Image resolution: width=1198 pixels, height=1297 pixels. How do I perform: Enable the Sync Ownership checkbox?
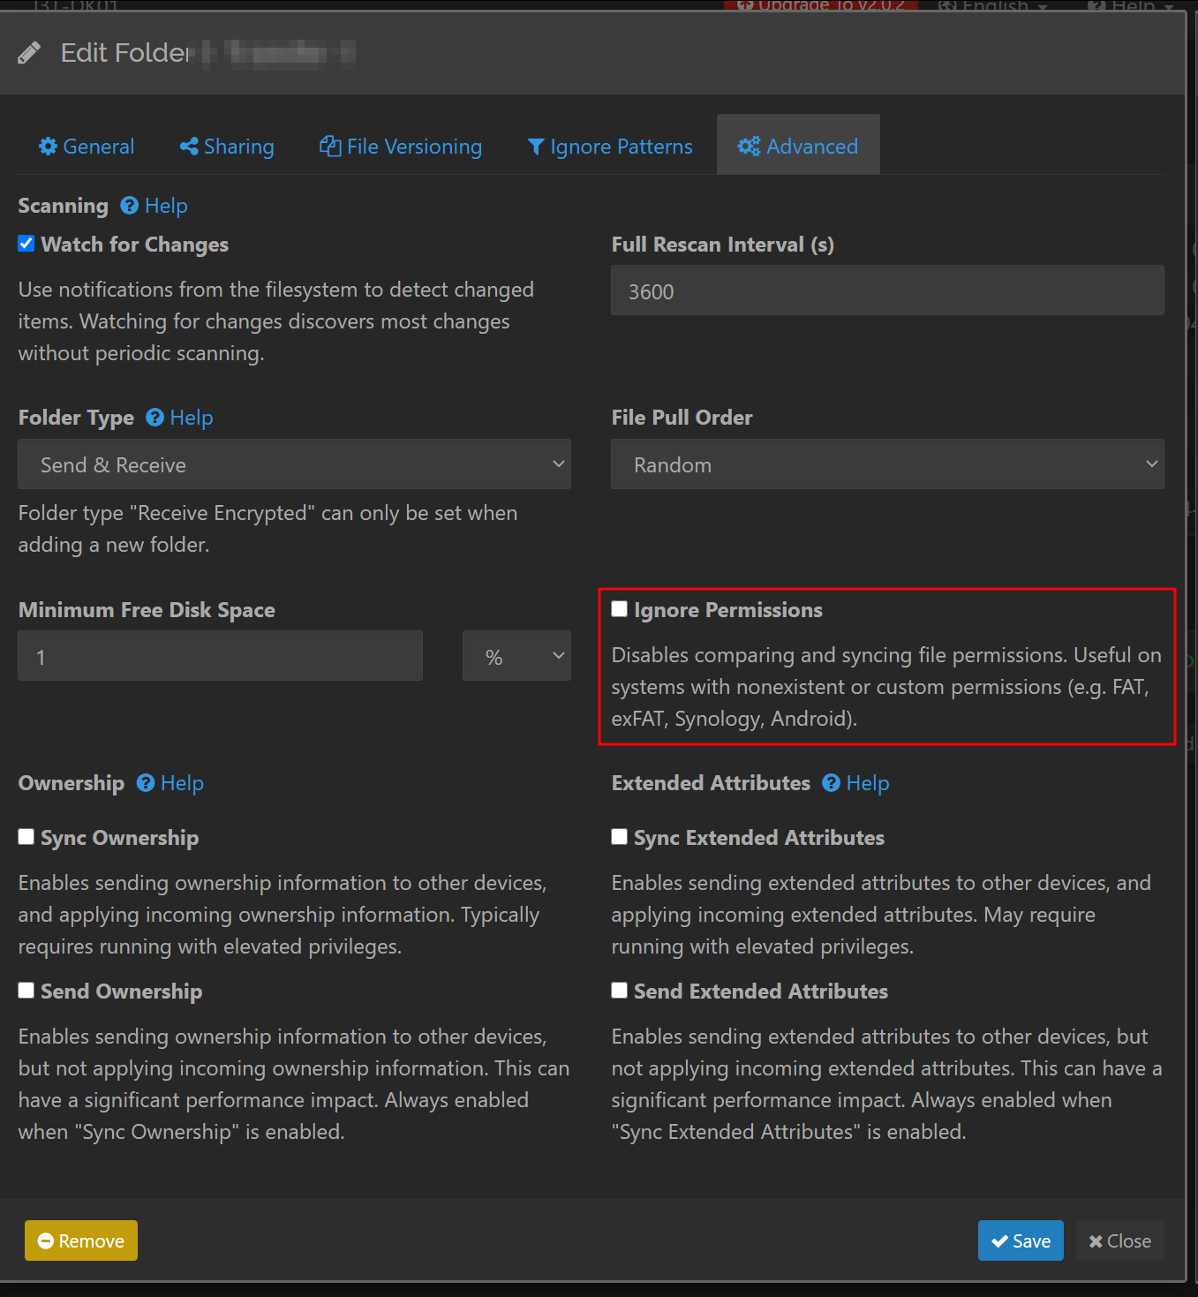click(x=26, y=837)
